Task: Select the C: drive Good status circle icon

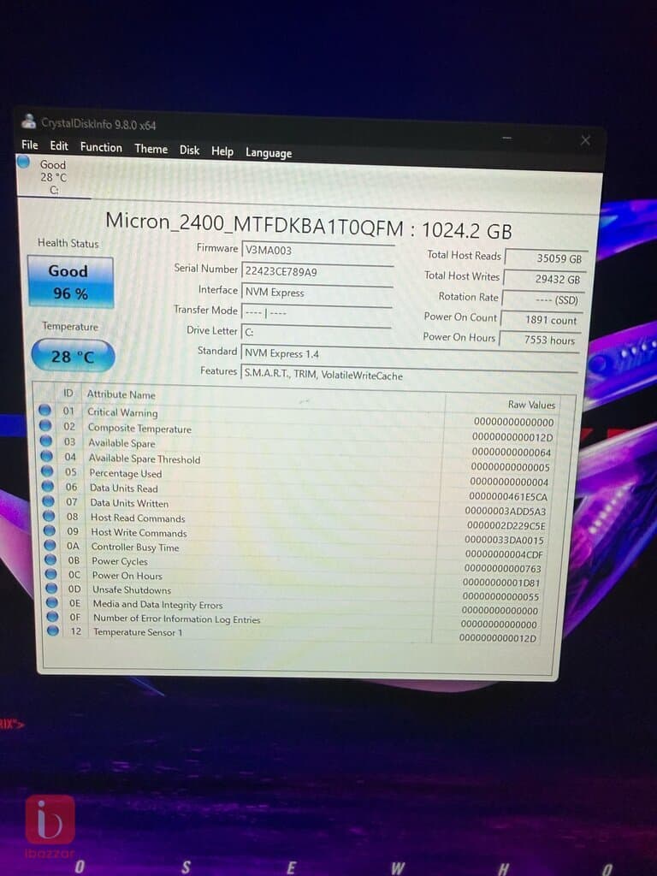Action: point(23,162)
